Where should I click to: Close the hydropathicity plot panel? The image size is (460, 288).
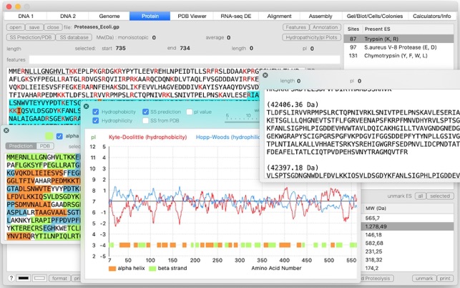pyautogui.click(x=87, y=106)
